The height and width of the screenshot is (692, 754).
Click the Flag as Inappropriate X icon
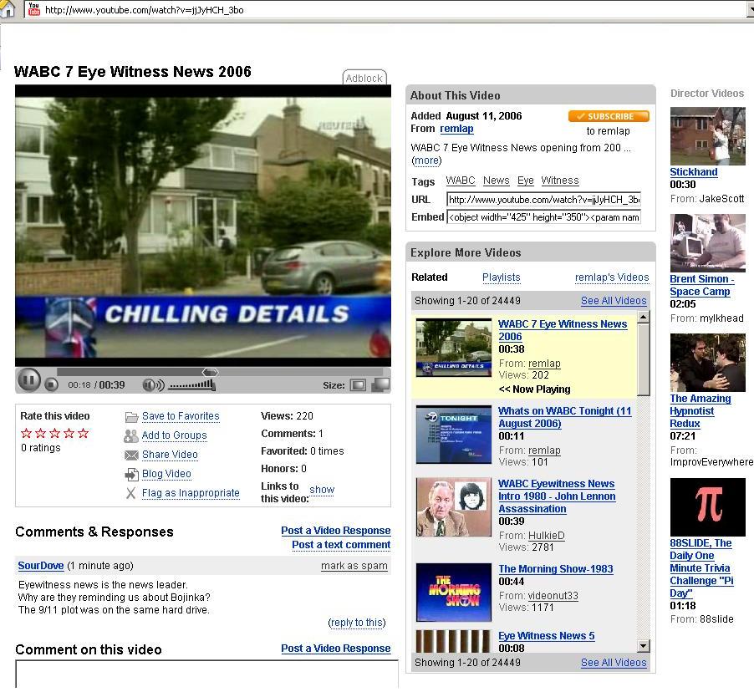(131, 493)
